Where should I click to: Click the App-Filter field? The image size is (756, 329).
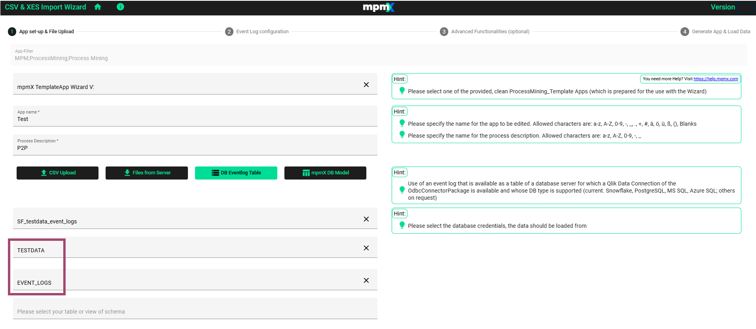tap(379, 55)
